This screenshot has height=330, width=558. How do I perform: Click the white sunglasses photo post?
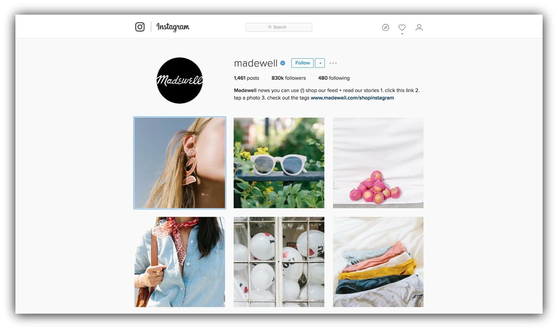click(x=279, y=163)
